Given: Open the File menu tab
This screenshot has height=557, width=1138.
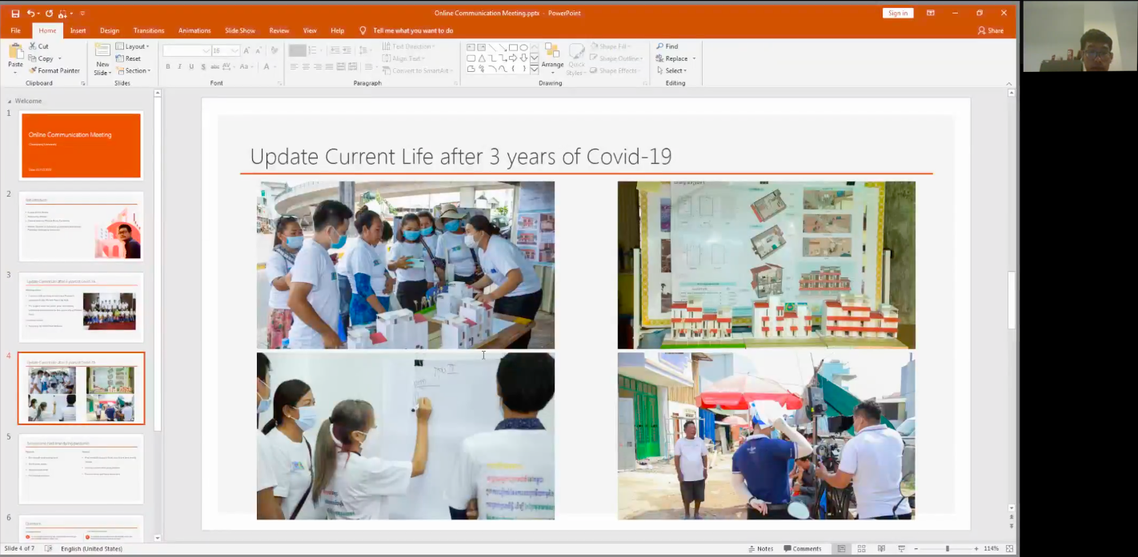Looking at the screenshot, I should (15, 30).
